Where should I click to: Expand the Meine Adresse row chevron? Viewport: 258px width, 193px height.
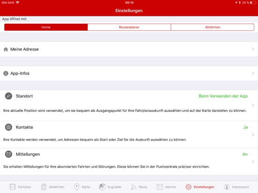(x=253, y=49)
